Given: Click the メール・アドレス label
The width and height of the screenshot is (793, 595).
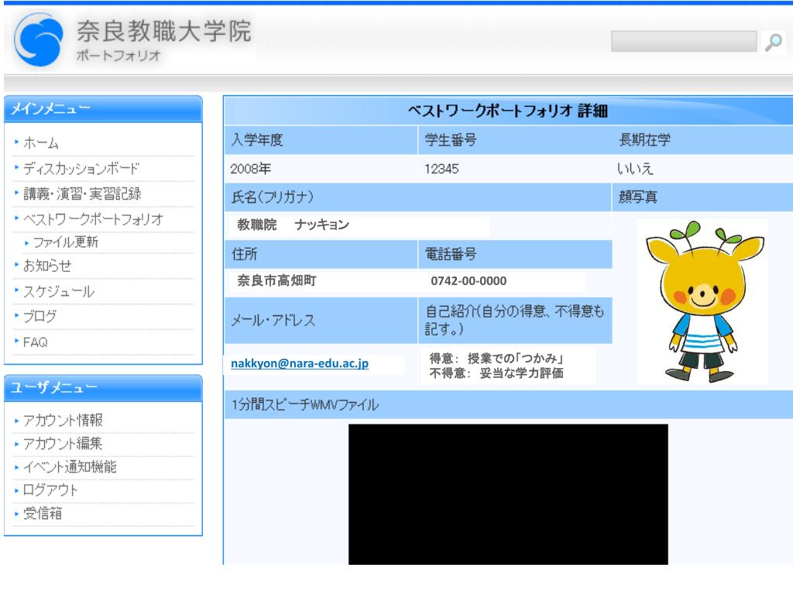Looking at the screenshot, I should (273, 320).
